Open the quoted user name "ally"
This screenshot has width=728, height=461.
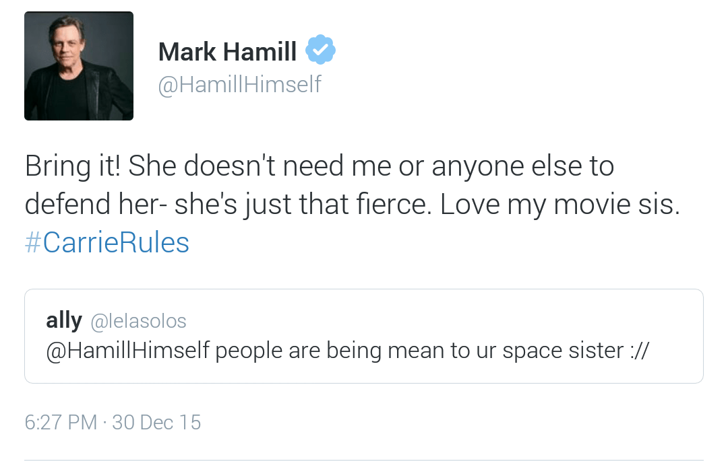(x=64, y=321)
